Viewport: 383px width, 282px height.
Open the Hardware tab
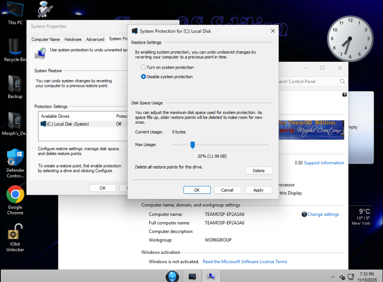[73, 39]
